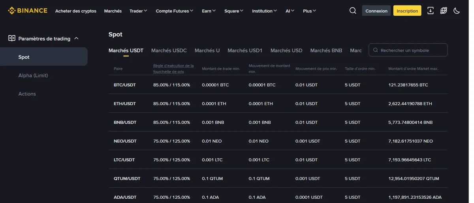474x203 pixels.
Task: Click the Connexion button
Action: pyautogui.click(x=376, y=11)
